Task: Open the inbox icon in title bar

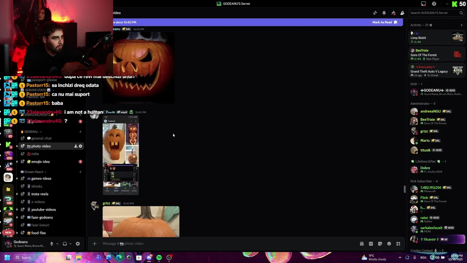Action: (424, 4)
